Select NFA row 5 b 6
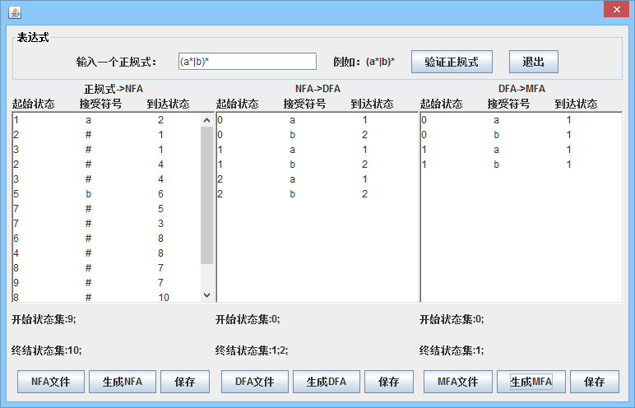This screenshot has width=635, height=408. pos(106,193)
